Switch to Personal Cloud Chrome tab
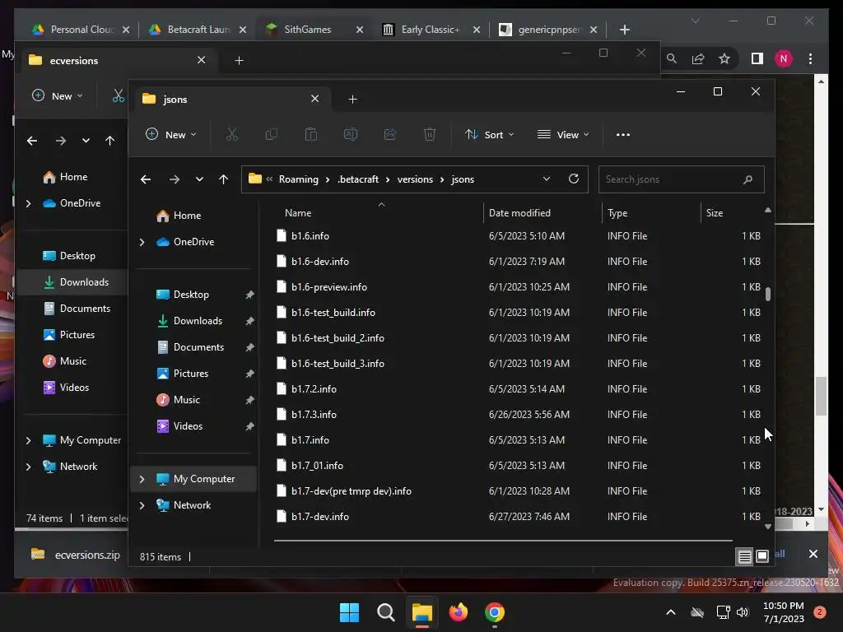This screenshot has width=843, height=632. [81, 30]
